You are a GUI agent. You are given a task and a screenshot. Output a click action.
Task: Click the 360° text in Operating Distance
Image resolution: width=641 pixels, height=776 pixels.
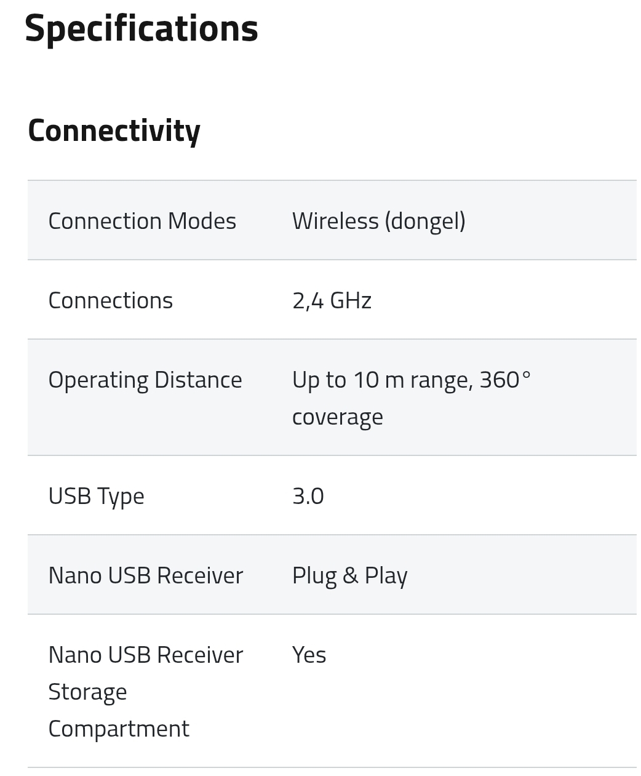pyautogui.click(x=504, y=380)
